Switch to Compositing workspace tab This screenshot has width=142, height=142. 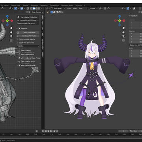pos(54,6)
